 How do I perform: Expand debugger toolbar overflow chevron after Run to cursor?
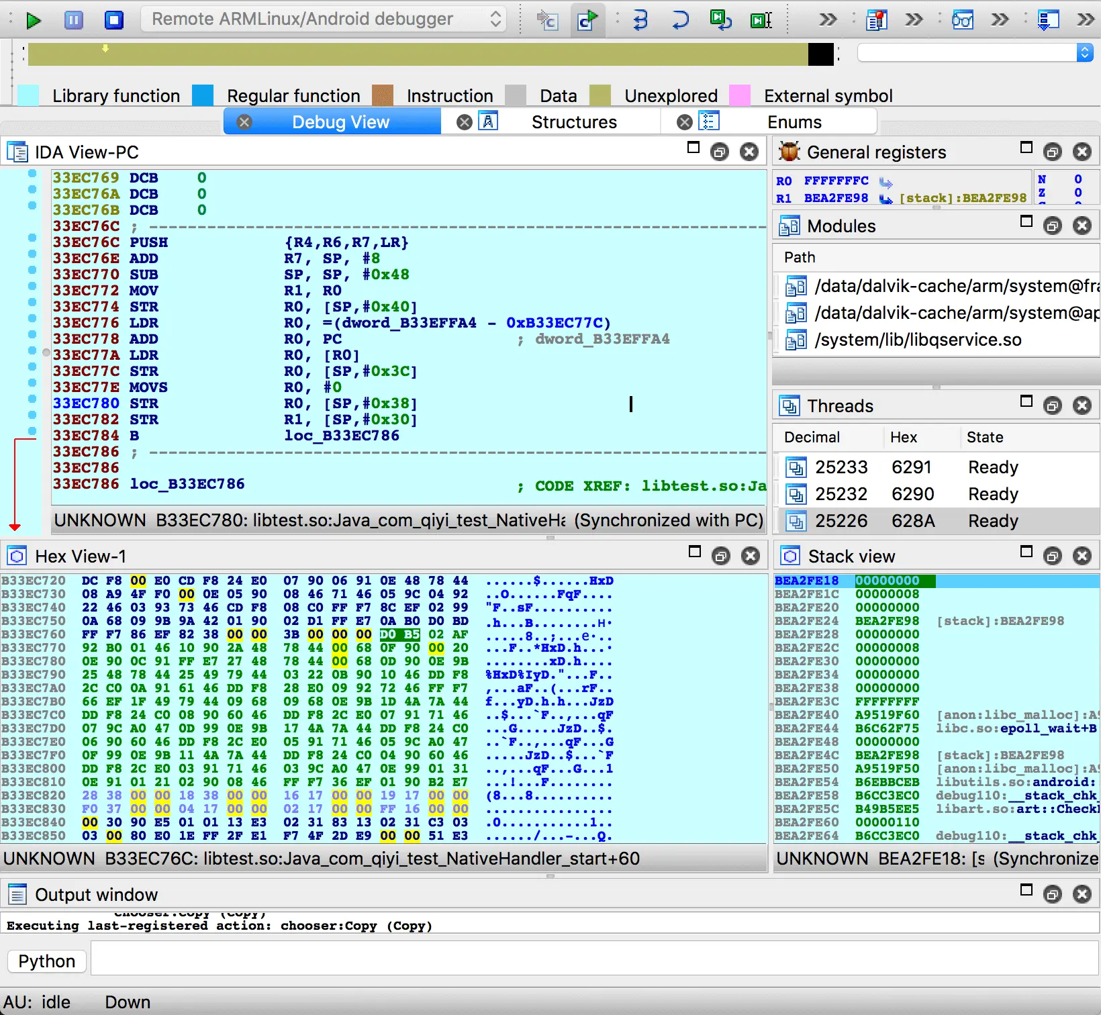pyautogui.click(x=828, y=20)
